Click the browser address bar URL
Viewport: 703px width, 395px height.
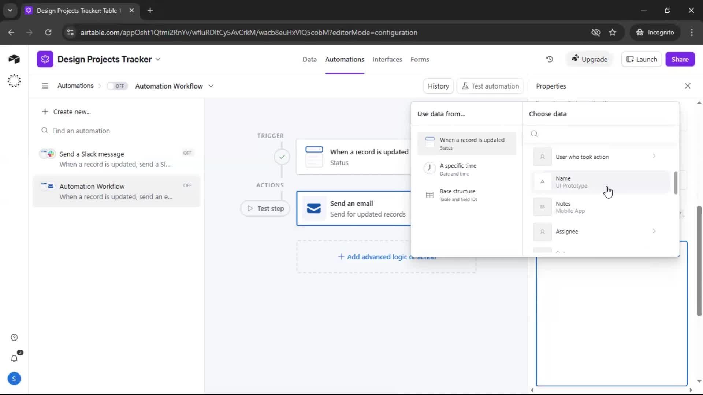(249, 33)
